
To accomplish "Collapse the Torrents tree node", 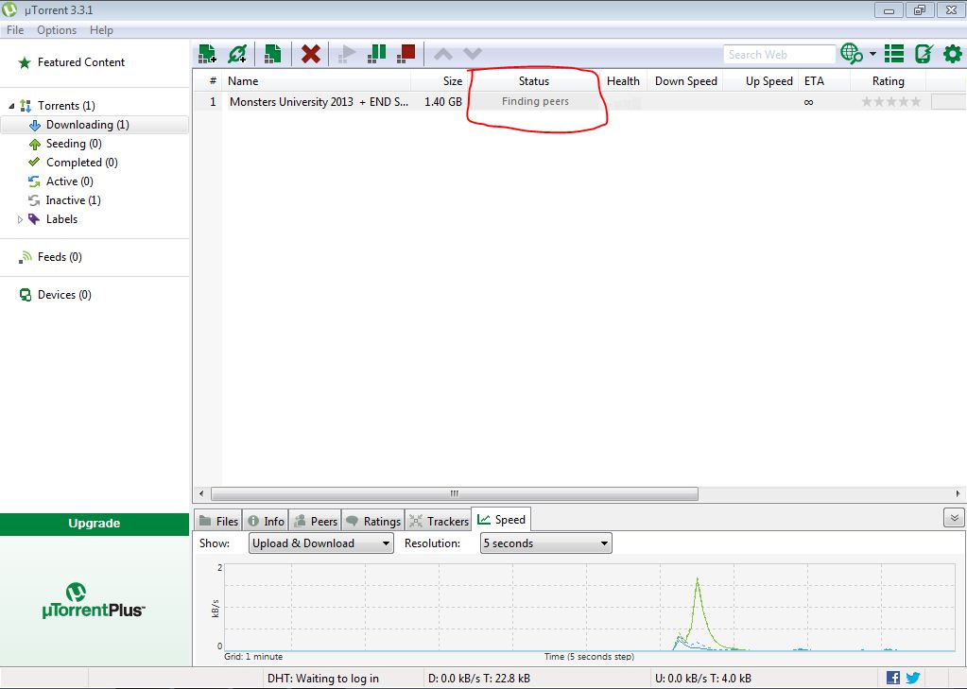I will [11, 106].
